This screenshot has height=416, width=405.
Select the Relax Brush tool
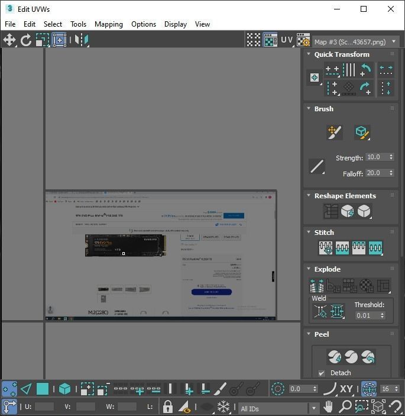(x=362, y=132)
